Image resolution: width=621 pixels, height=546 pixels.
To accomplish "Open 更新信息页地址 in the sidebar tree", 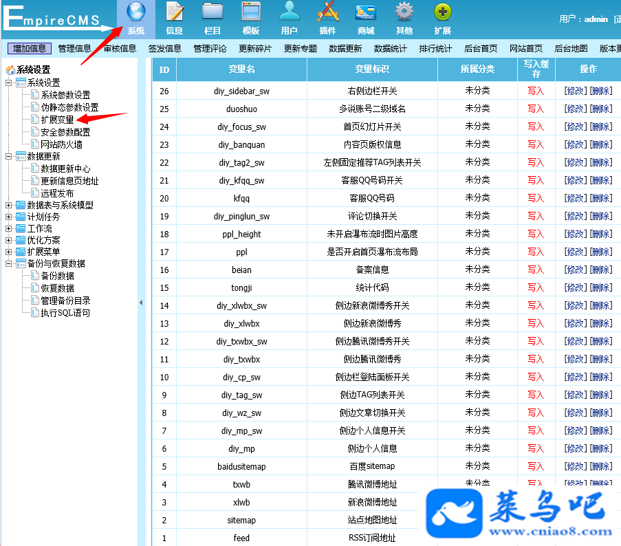I will (69, 181).
